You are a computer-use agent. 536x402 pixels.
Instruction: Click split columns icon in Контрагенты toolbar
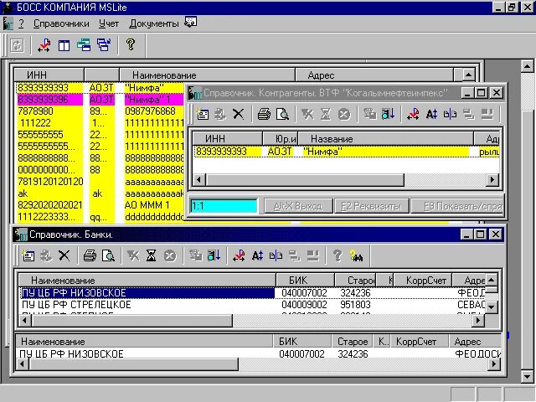(x=450, y=114)
